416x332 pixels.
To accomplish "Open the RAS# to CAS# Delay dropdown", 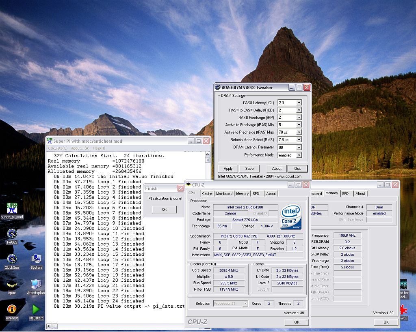I will point(299,110).
